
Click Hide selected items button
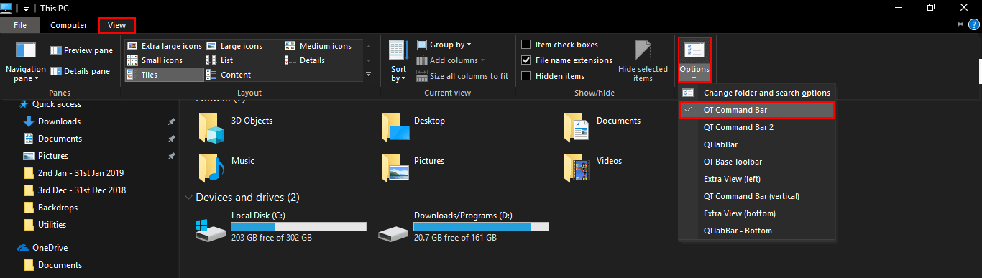tap(643, 61)
